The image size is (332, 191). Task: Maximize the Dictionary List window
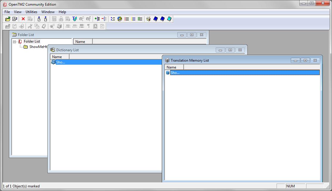click(x=230, y=50)
